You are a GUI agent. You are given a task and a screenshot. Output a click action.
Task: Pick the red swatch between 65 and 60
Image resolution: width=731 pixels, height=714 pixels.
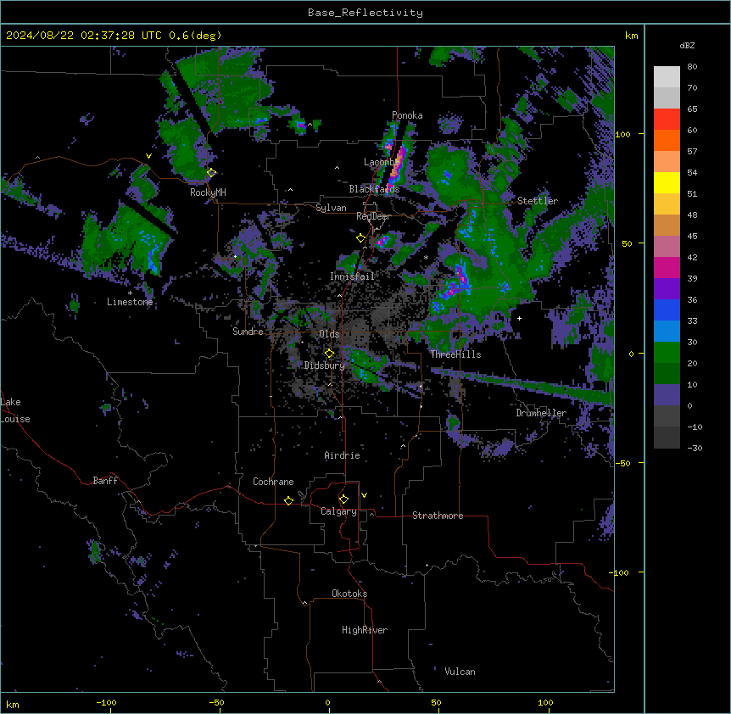[667, 120]
